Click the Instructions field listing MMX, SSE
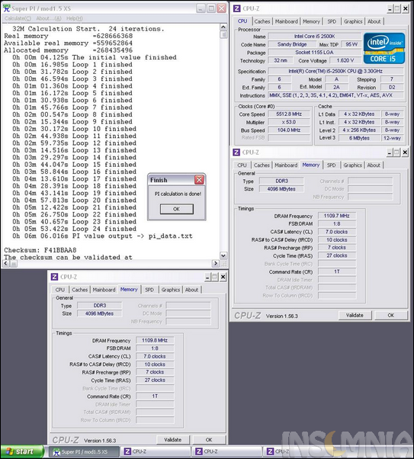414x459 pixels. pyautogui.click(x=335, y=95)
